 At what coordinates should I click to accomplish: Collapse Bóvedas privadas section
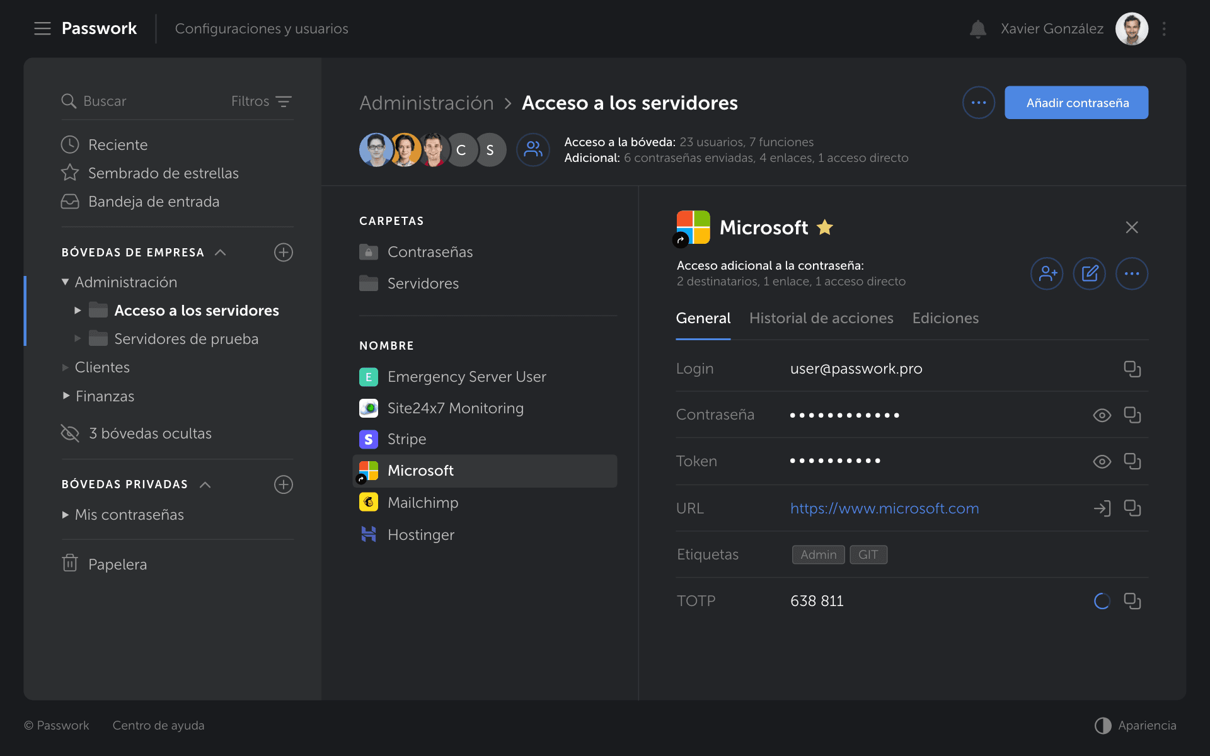tap(205, 484)
